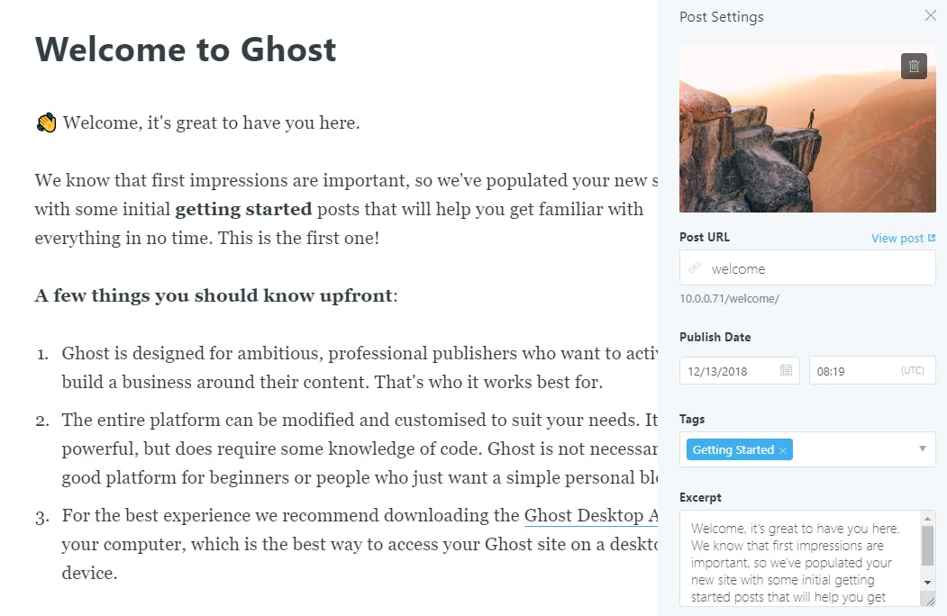Open the publish date picker field
This screenshot has height=616, width=947.
pyautogui.click(x=730, y=370)
